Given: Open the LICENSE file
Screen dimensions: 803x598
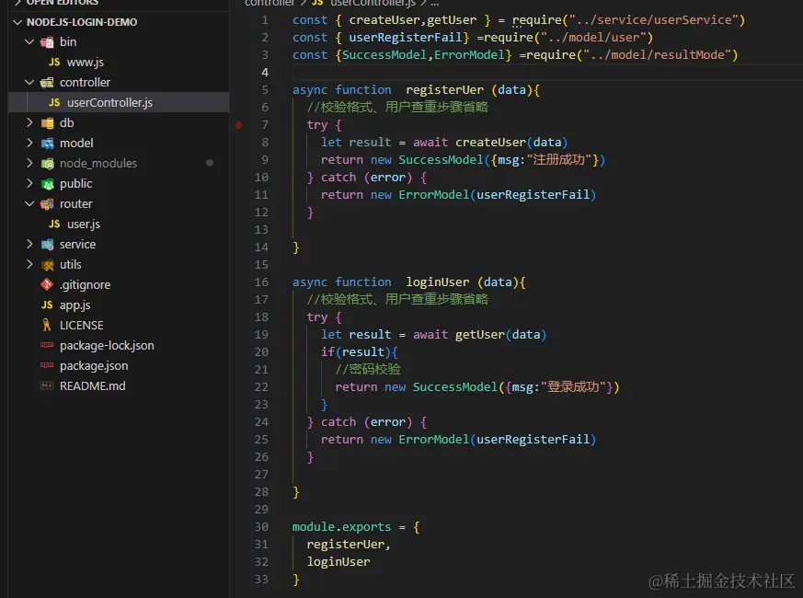Looking at the screenshot, I should [82, 325].
